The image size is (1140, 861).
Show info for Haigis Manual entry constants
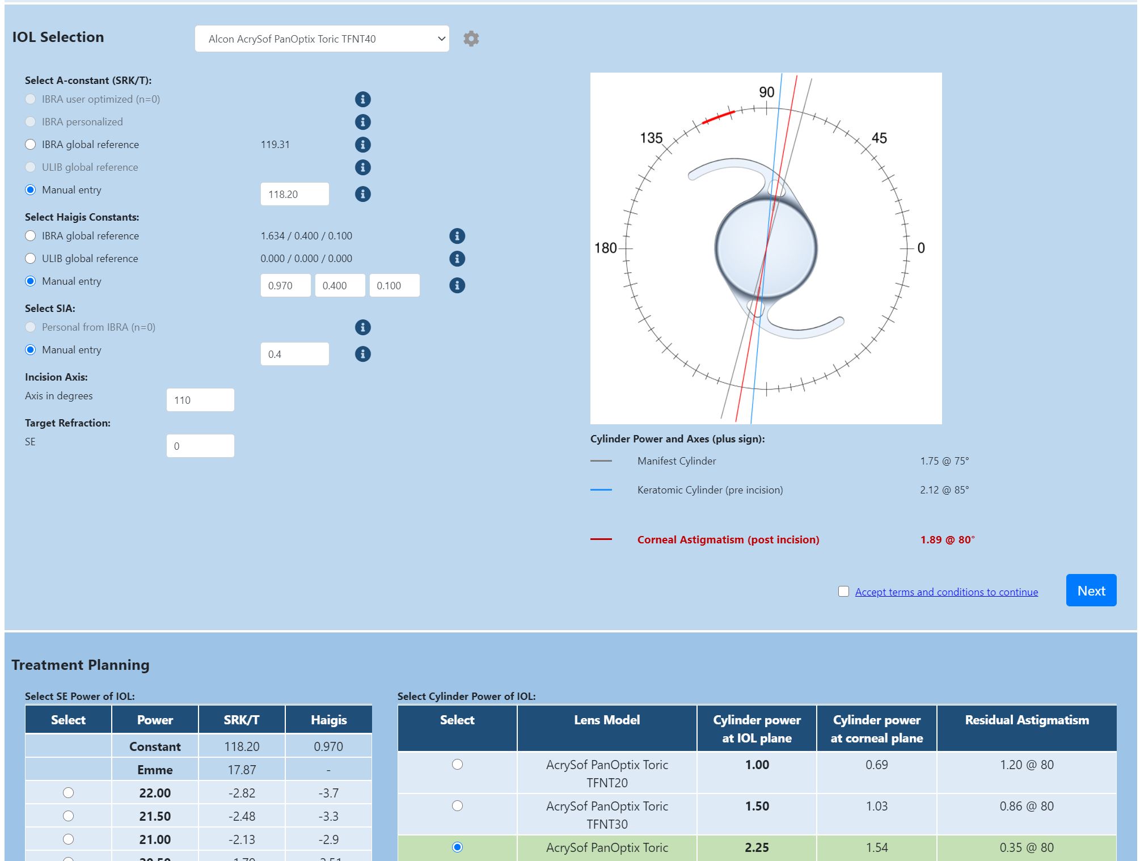point(457,285)
